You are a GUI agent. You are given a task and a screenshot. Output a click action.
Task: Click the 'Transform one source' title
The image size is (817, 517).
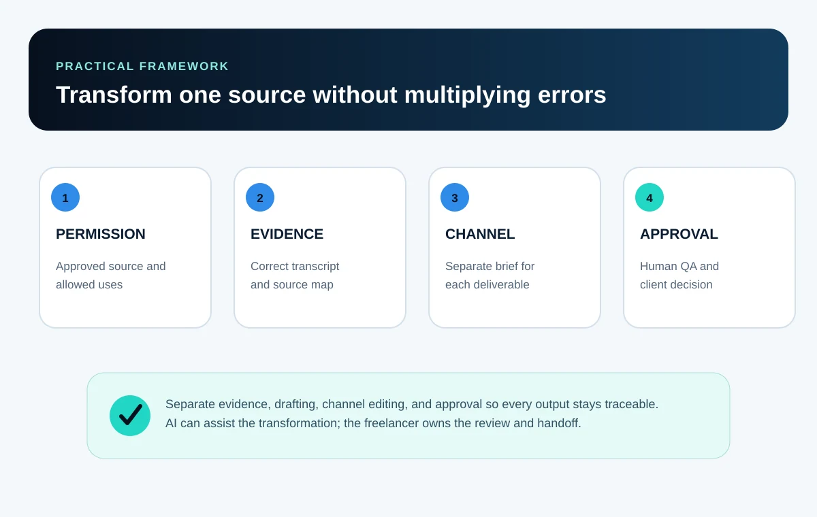pos(331,95)
